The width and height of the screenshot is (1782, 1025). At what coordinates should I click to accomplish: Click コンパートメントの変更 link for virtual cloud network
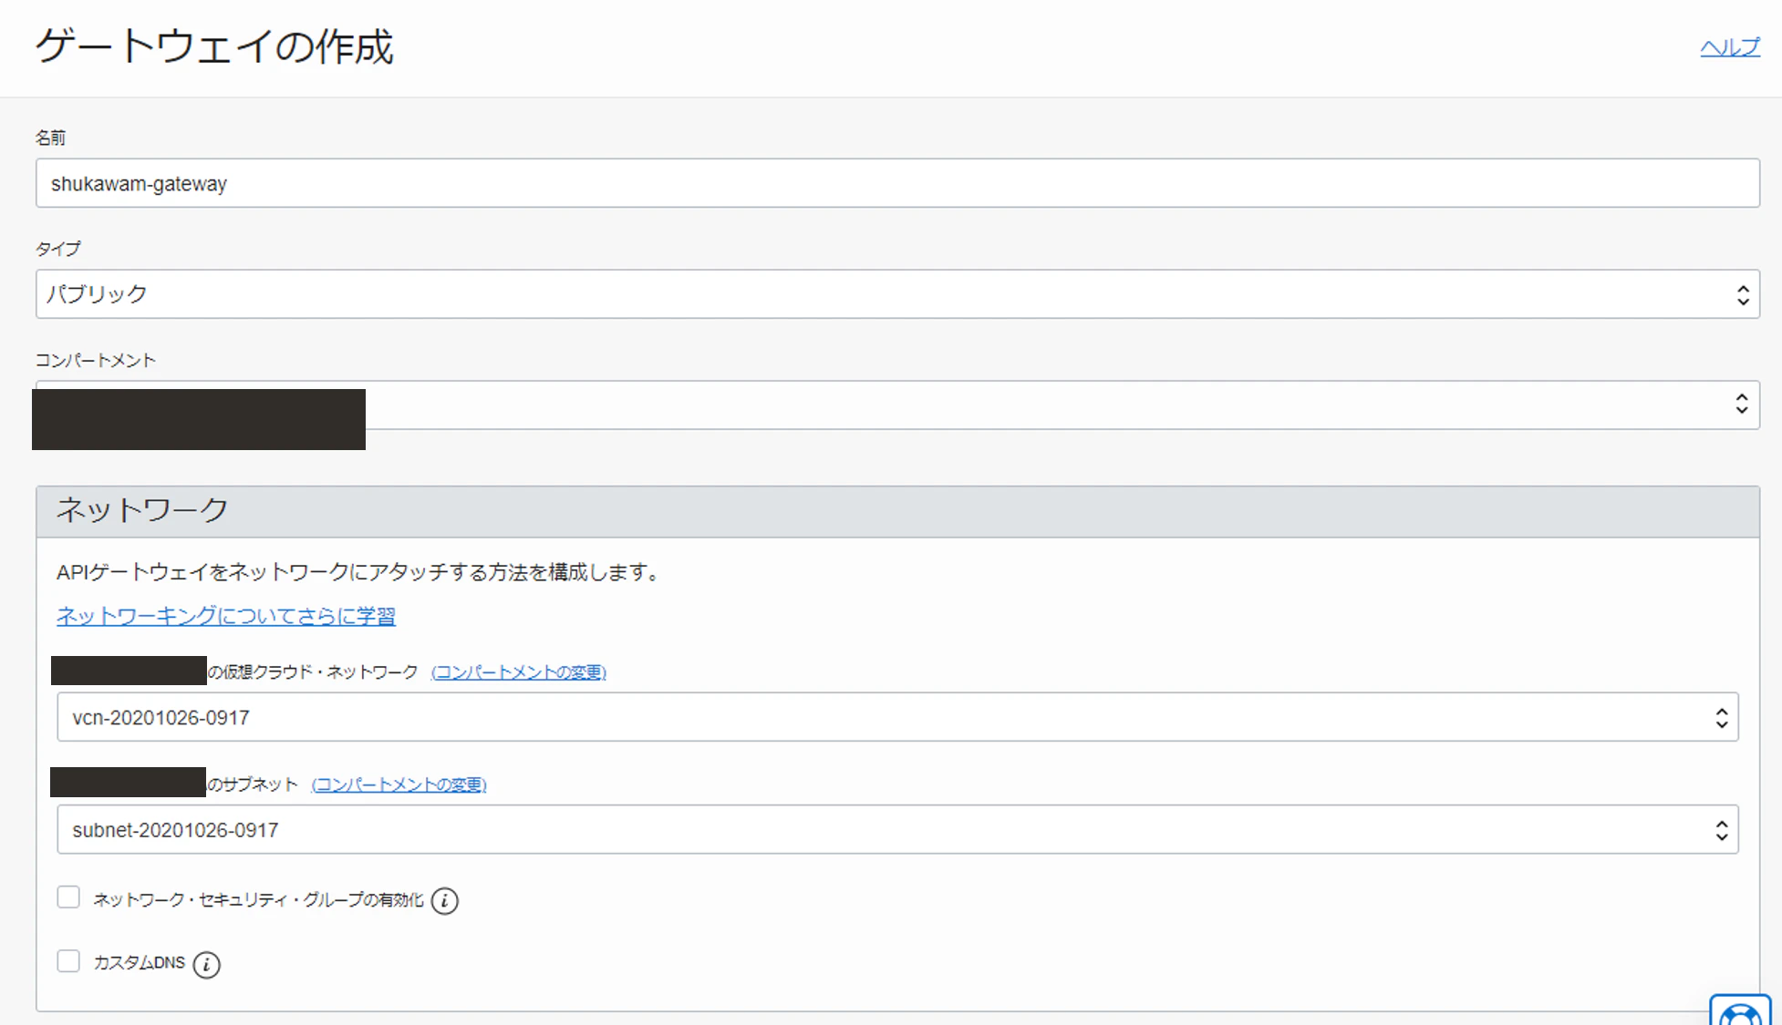[518, 672]
